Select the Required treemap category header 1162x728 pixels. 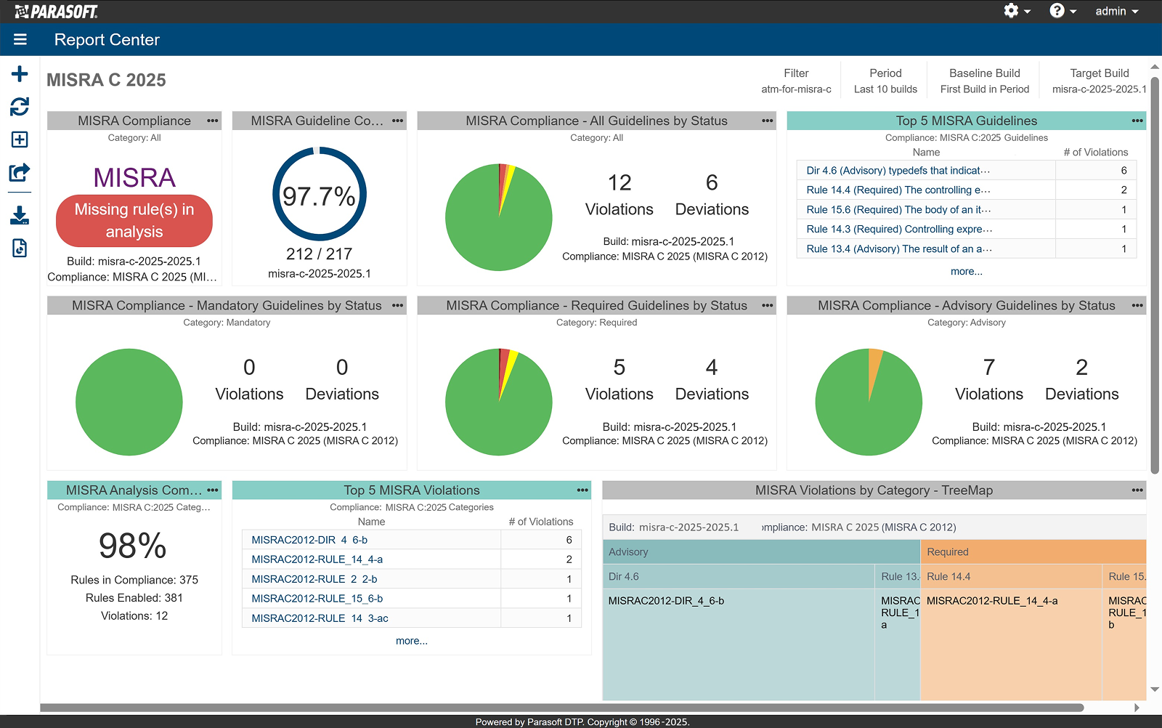point(1033,552)
